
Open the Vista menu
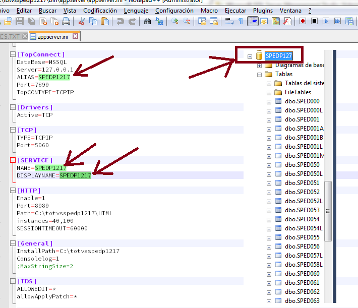tap(70, 11)
